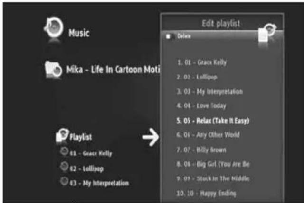Screen dimensions: 304x203
Task: Select track 1 Grace Kelly in edit list
Action: point(202,62)
